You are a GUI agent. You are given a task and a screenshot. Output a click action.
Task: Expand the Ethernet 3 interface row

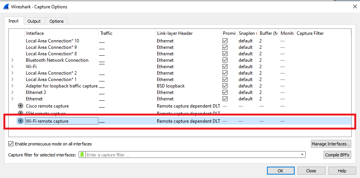tap(13, 92)
